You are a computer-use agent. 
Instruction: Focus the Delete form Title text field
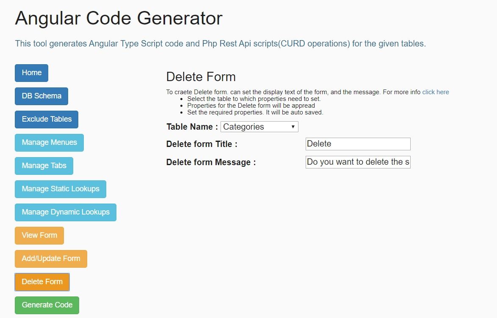point(358,144)
